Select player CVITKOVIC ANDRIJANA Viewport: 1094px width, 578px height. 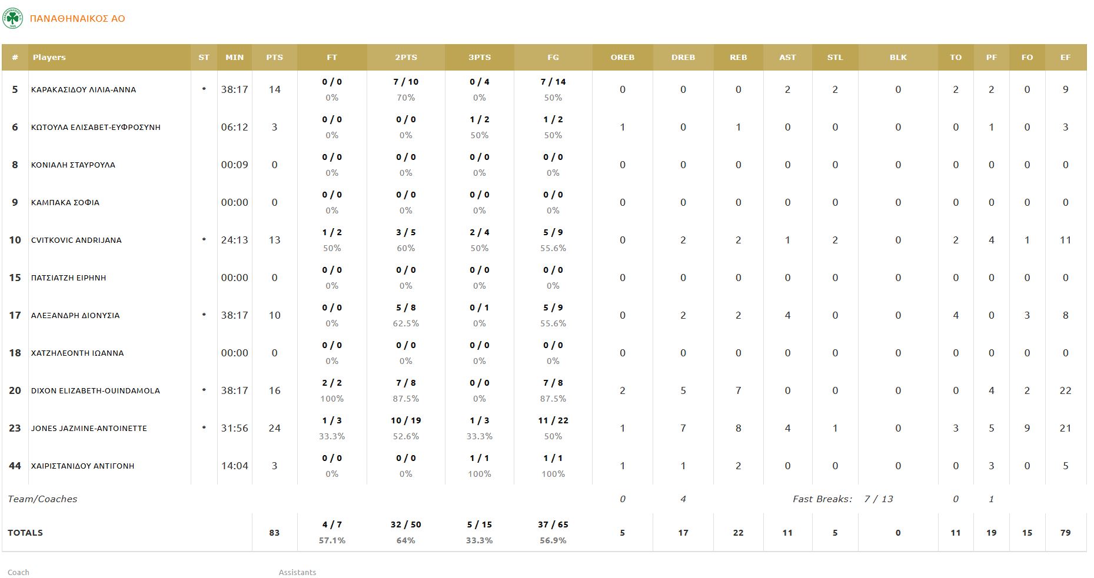tap(77, 240)
